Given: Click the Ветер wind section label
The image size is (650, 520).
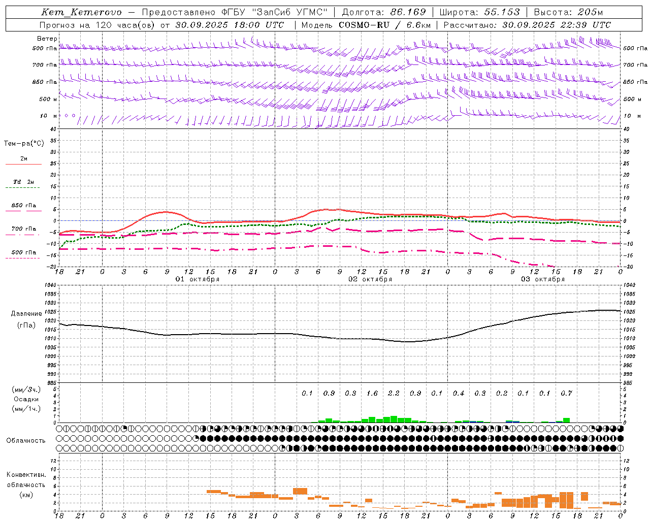Looking at the screenshot, I should click(47, 39).
